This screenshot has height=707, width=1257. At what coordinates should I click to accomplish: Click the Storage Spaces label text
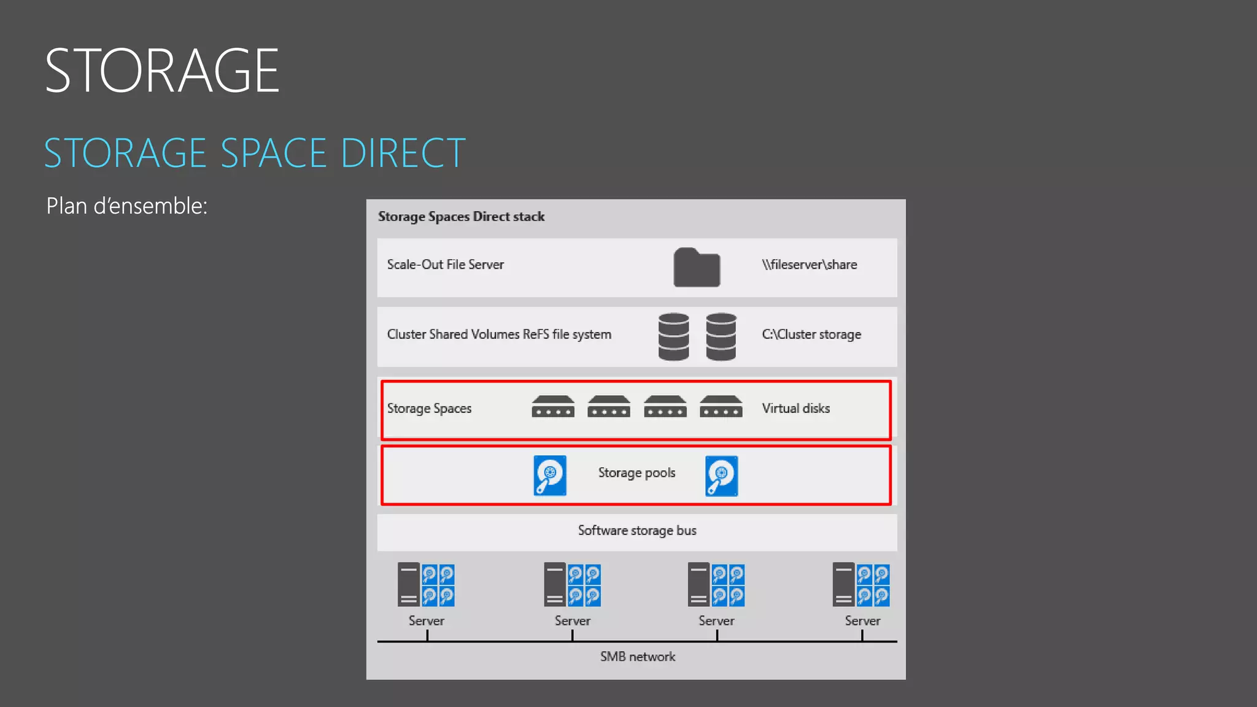coord(429,409)
